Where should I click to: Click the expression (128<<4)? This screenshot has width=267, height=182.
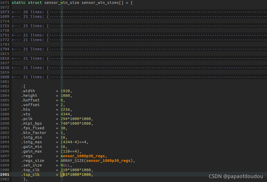click(x=70, y=151)
